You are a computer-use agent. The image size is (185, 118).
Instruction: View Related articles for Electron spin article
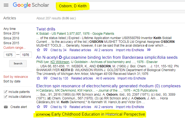point(80,107)
